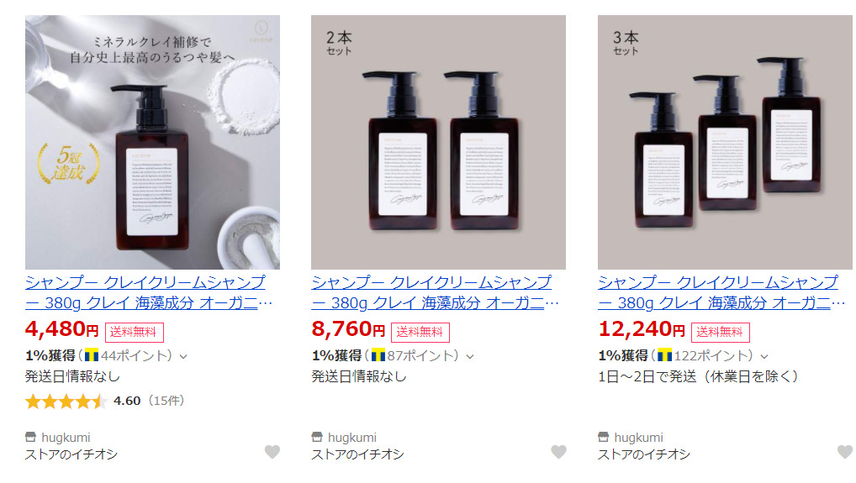Click 送料無料 badge on 8,760円 item
The height and width of the screenshot is (483, 856).
420,332
